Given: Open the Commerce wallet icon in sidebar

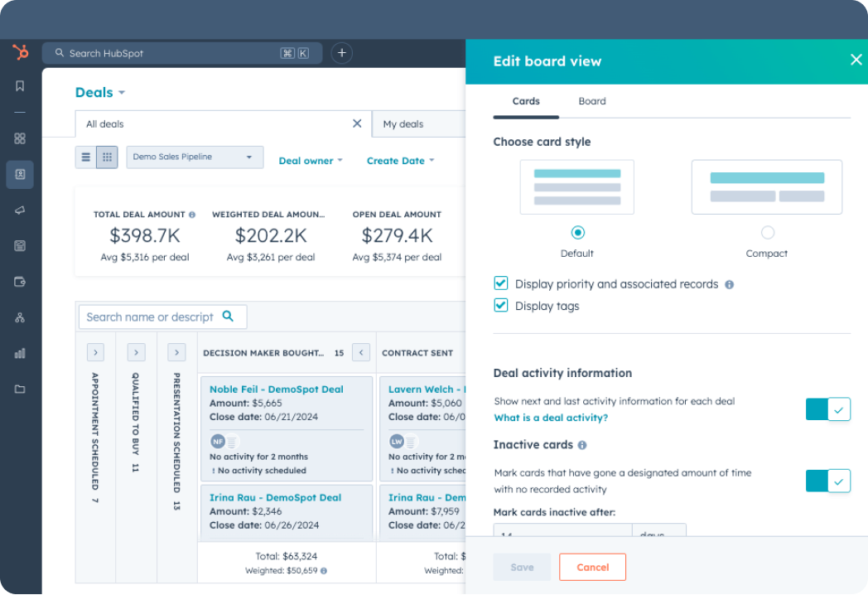Looking at the screenshot, I should 20,282.
